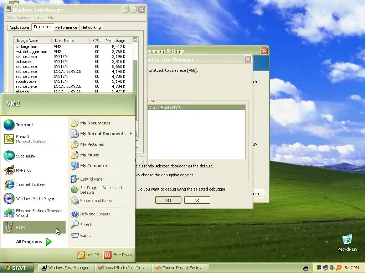Image resolution: width=365 pixels, height=273 pixels.
Task: Click the system clock showing 5:47 PM
Action: coord(351,268)
